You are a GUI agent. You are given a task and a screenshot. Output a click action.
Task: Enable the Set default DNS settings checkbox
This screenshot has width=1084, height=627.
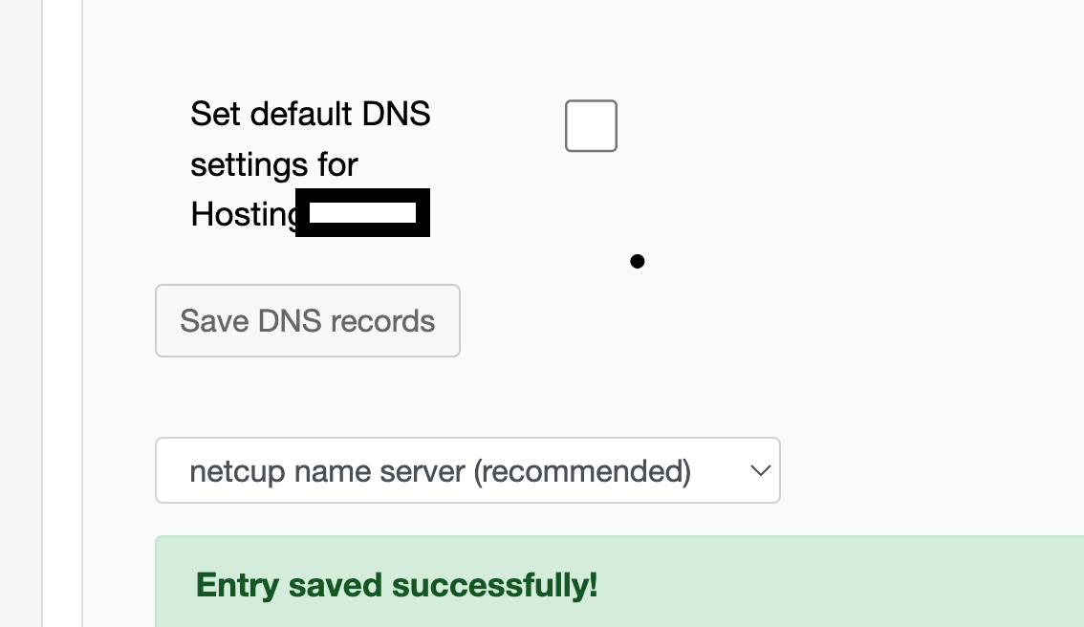[x=591, y=126]
